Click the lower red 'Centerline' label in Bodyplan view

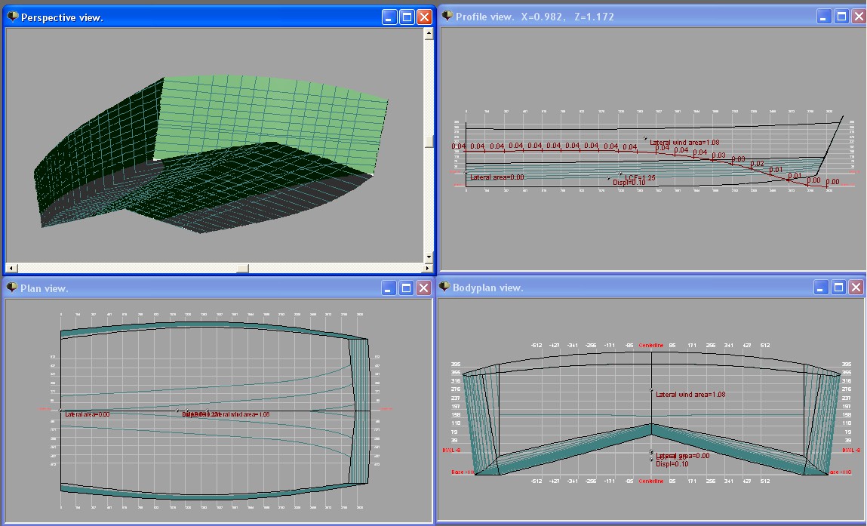point(650,481)
